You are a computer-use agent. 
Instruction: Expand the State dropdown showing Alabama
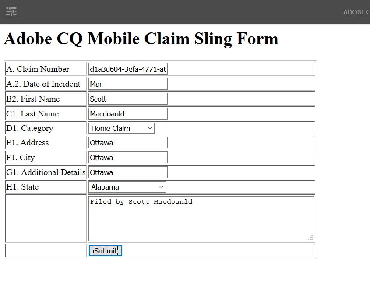pyautogui.click(x=127, y=187)
